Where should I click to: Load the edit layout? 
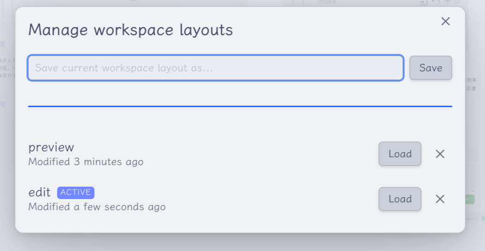pyautogui.click(x=399, y=199)
